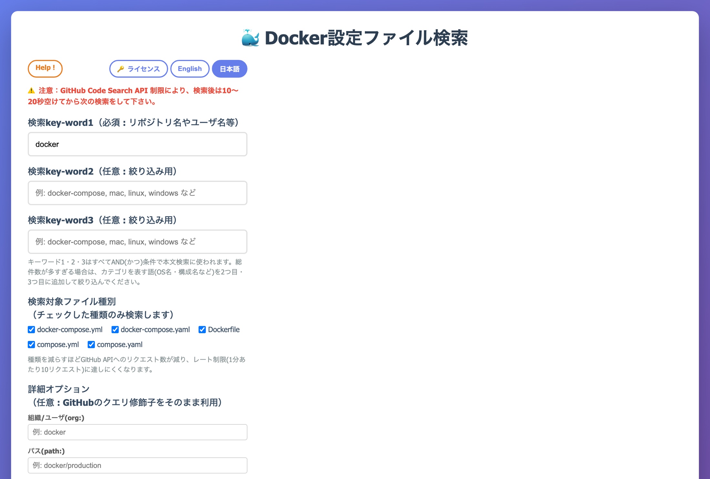Focus the 検索key-word3 input field
Image resolution: width=710 pixels, height=479 pixels.
pyautogui.click(x=137, y=242)
